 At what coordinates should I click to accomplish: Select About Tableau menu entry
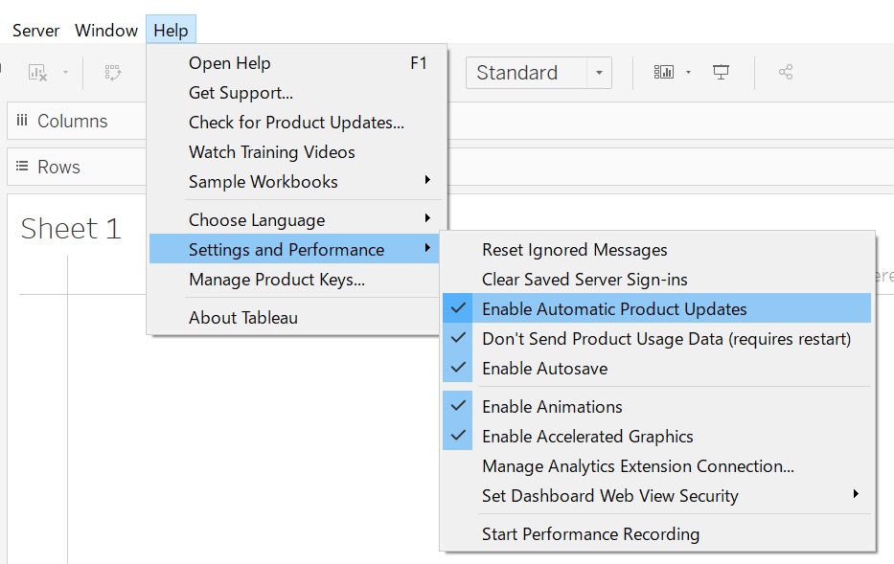pos(243,318)
